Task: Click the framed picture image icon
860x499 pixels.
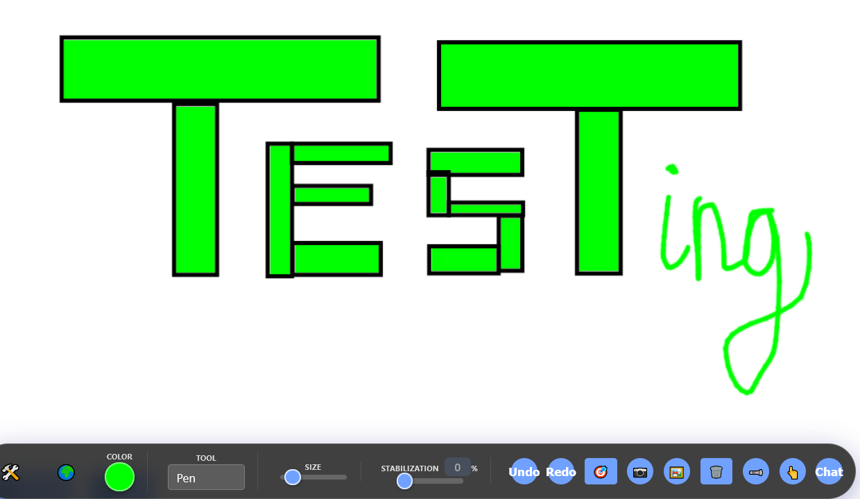Action: tap(677, 472)
